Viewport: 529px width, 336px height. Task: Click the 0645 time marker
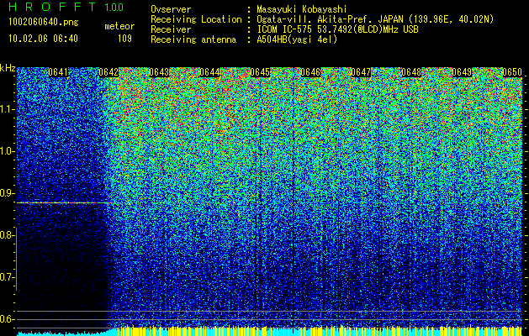coord(260,72)
